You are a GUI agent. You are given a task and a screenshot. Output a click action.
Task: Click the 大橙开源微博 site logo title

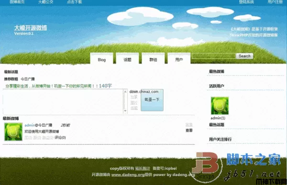tap(31, 28)
